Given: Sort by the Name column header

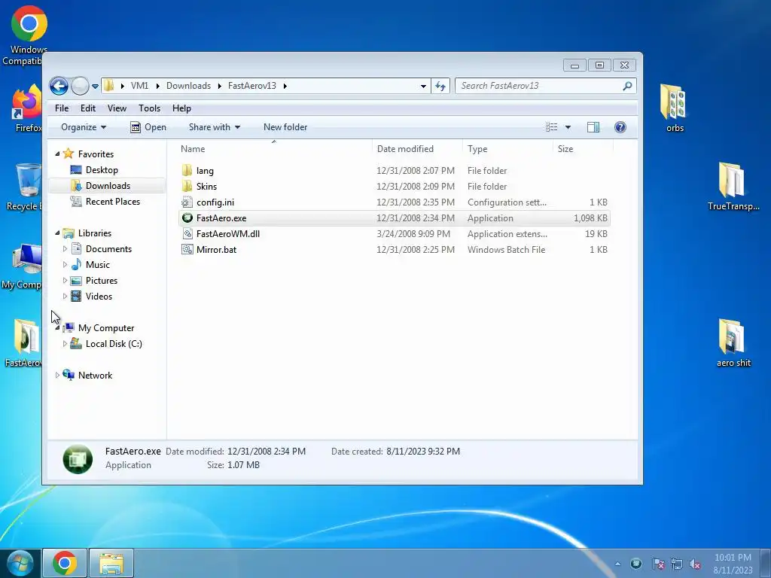Looking at the screenshot, I should [x=193, y=149].
